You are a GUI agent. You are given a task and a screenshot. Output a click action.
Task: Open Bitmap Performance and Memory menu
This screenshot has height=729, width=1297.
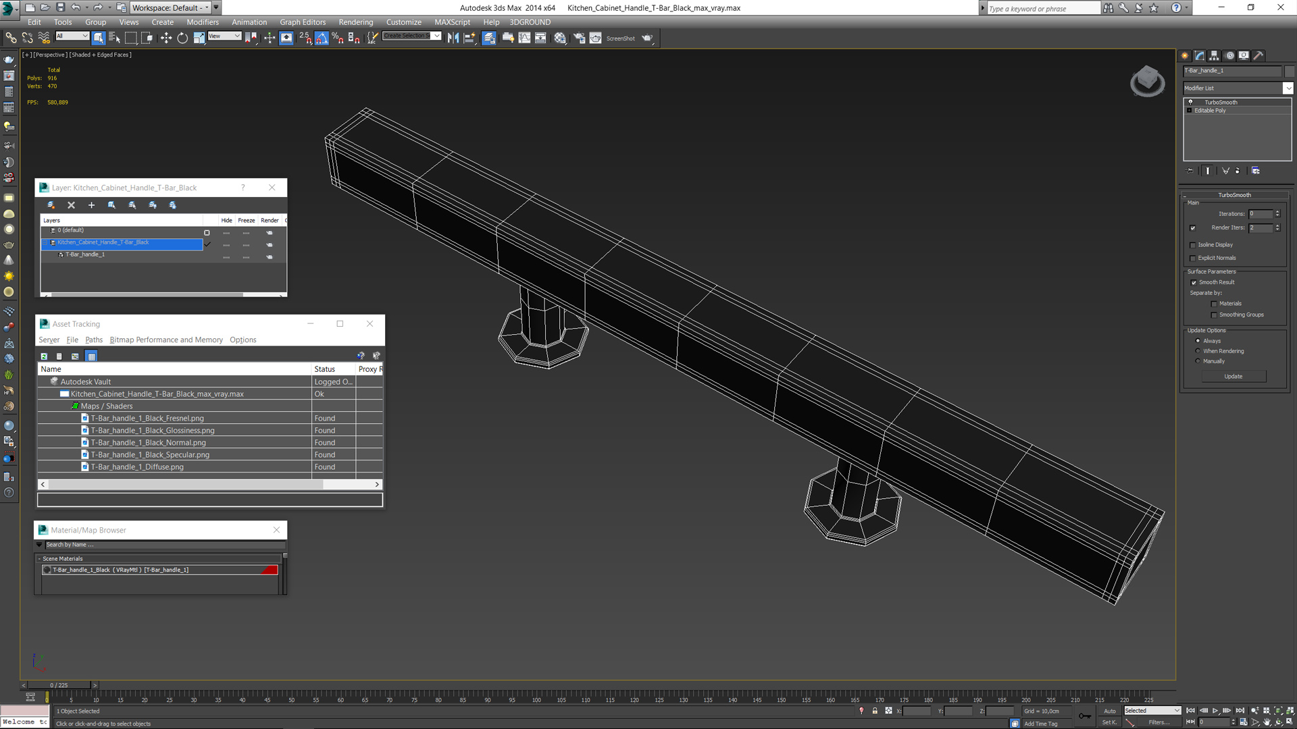[x=166, y=340]
